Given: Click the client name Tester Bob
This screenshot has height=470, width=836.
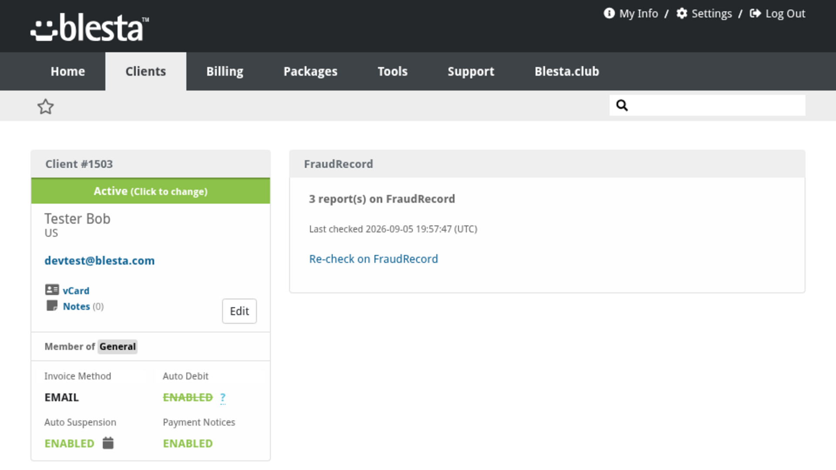Looking at the screenshot, I should click(x=78, y=218).
